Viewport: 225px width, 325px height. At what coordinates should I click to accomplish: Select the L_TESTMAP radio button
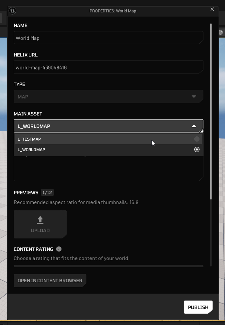pyautogui.click(x=197, y=139)
